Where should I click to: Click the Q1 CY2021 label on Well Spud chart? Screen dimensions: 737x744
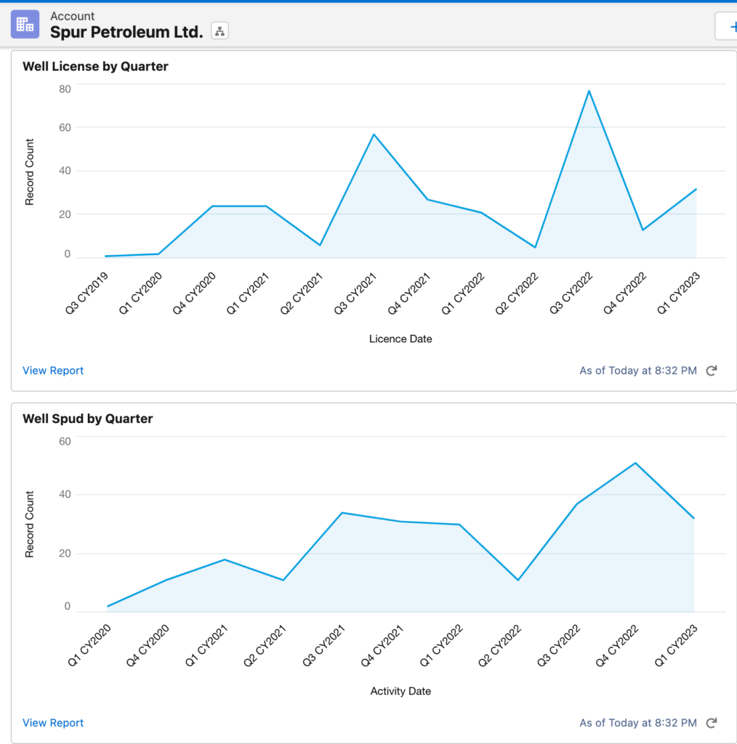pos(206,645)
